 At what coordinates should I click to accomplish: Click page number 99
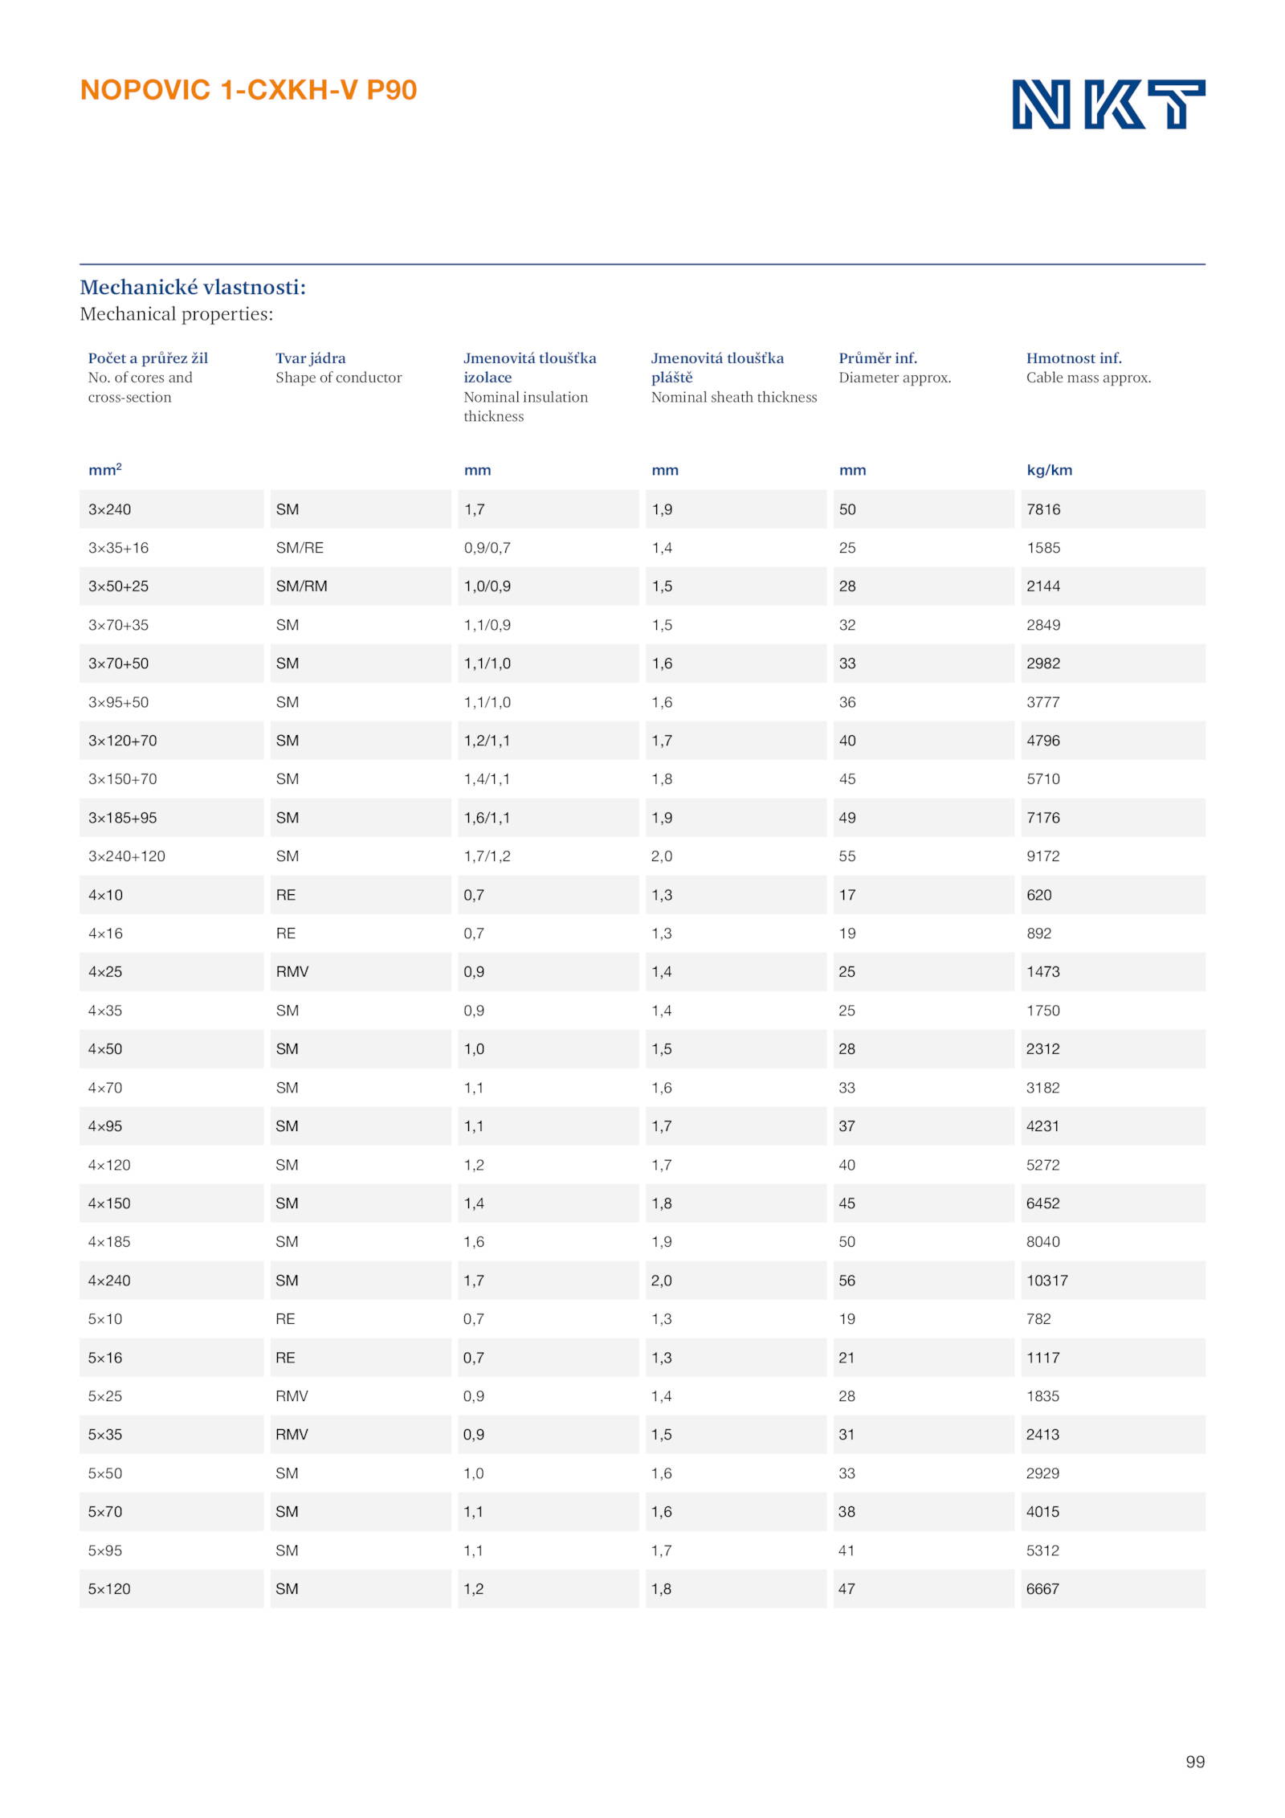[1195, 1762]
